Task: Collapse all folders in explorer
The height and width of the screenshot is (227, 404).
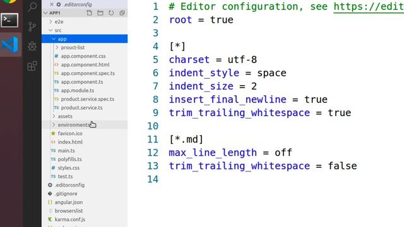Action: 122,13
